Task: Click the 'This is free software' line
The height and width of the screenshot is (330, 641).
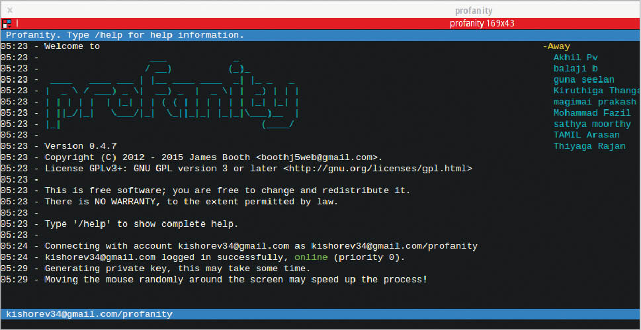Action: [228, 190]
